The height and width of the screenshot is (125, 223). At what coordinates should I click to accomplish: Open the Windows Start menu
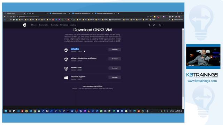point(6,111)
